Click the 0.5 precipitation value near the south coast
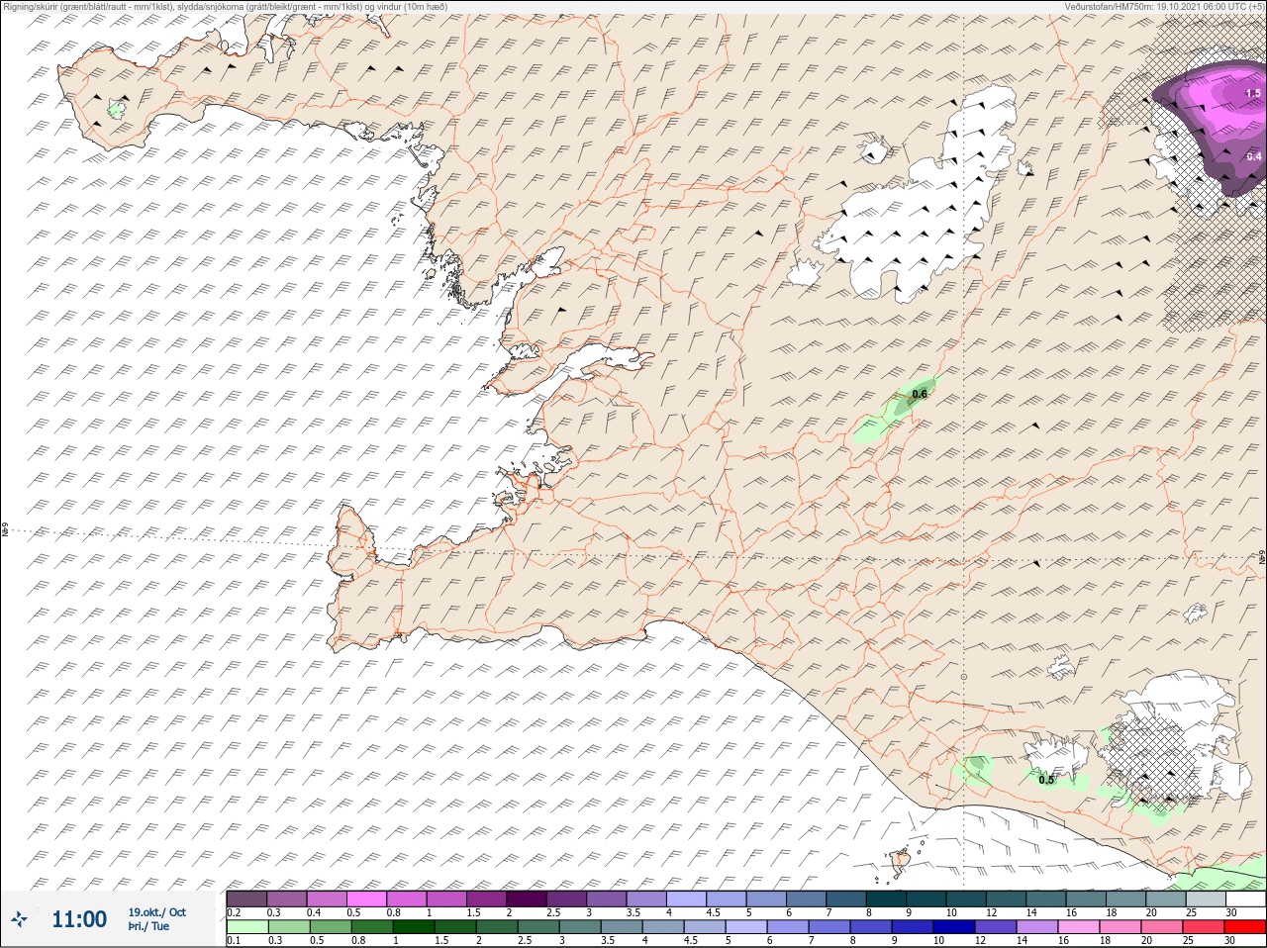 click(1046, 780)
